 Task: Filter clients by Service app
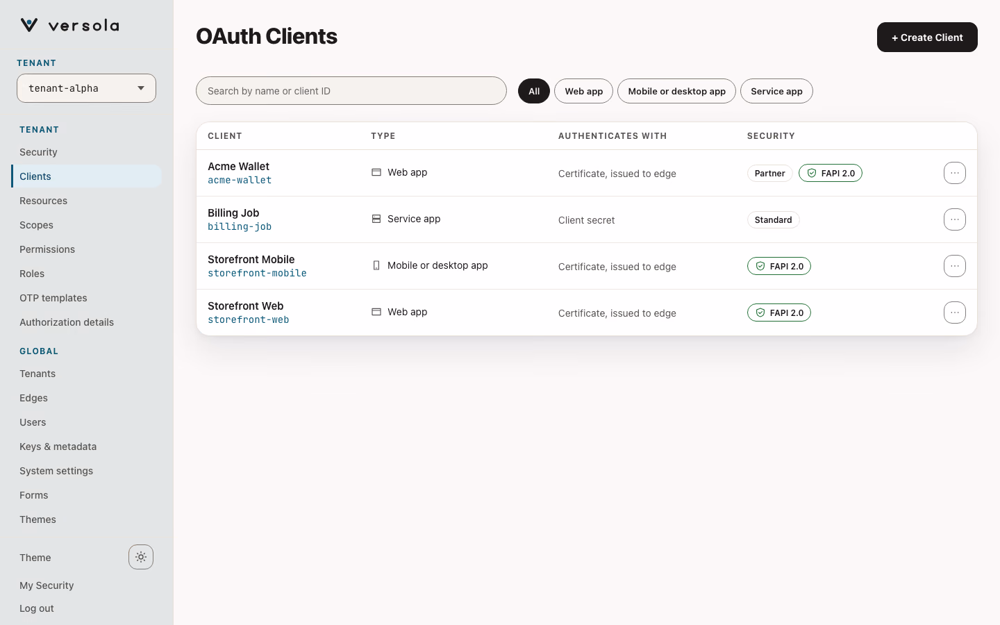click(776, 91)
